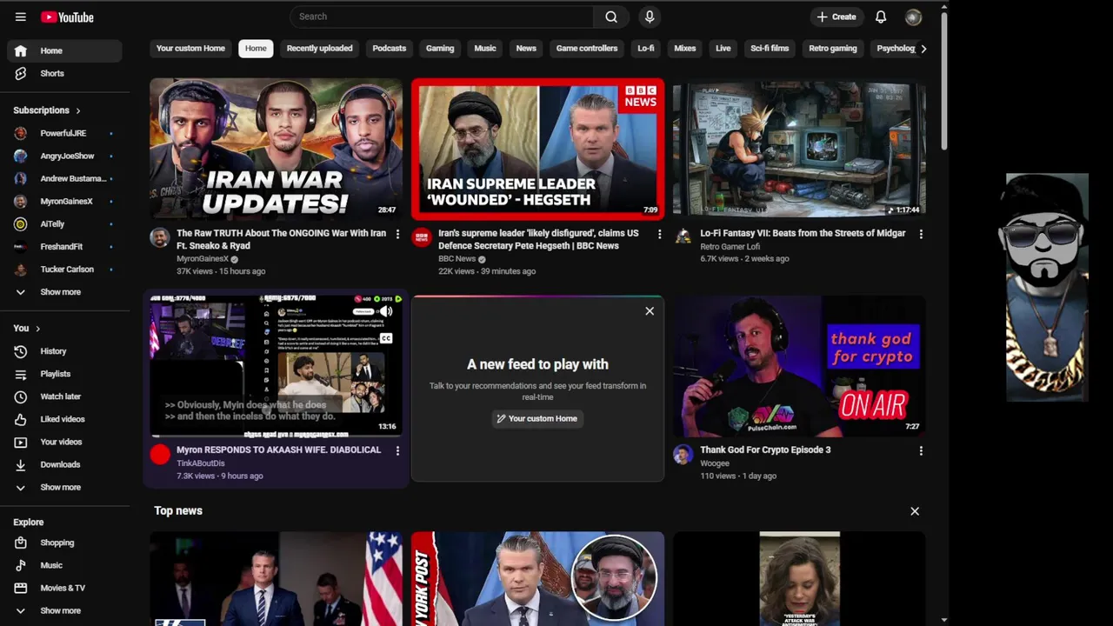Click the Create button
Screen dimensions: 1113x626
pos(836,17)
